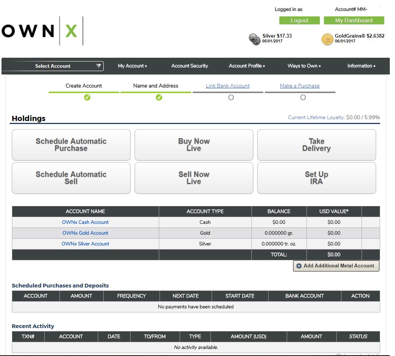This screenshot has width=395, height=356.
Task: Click the GoldGrains $2.6382 price text
Action: (x=360, y=36)
